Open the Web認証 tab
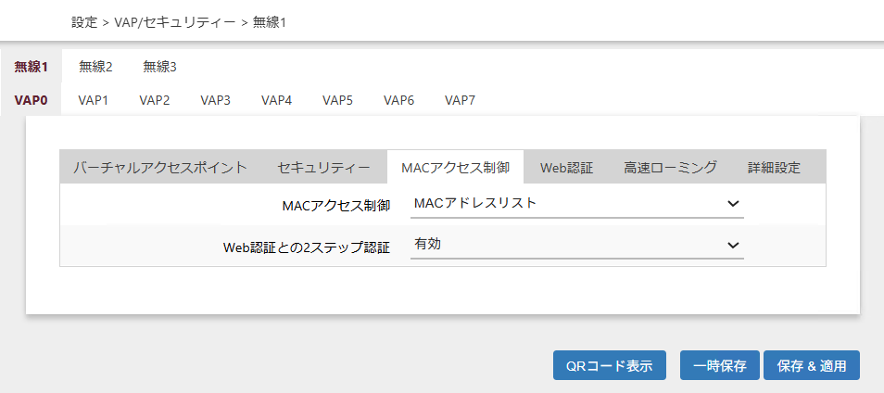This screenshot has height=393, width=884. click(x=566, y=168)
